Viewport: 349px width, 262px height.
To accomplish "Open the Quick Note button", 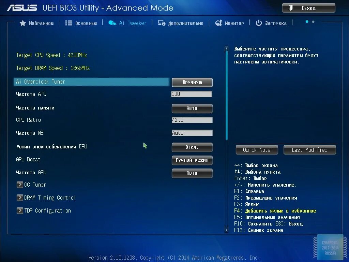I will coord(257,150).
